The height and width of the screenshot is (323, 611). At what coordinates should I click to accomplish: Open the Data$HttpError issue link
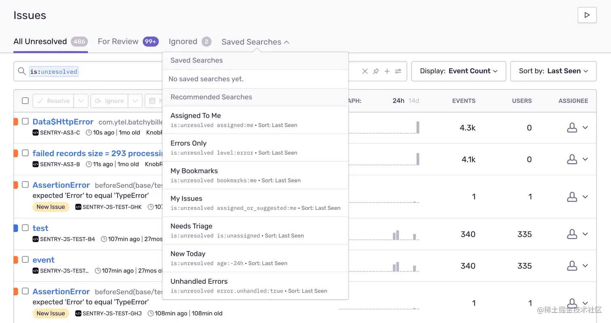(63, 122)
